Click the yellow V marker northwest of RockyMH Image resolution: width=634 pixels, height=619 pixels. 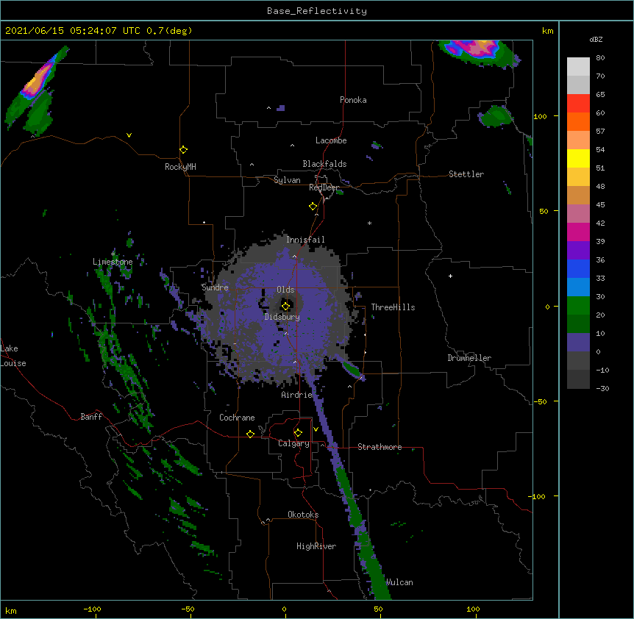click(x=129, y=135)
